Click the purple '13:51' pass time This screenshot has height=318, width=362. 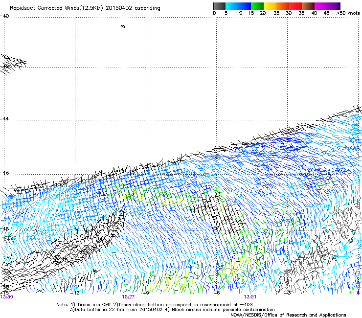[x=250, y=297]
